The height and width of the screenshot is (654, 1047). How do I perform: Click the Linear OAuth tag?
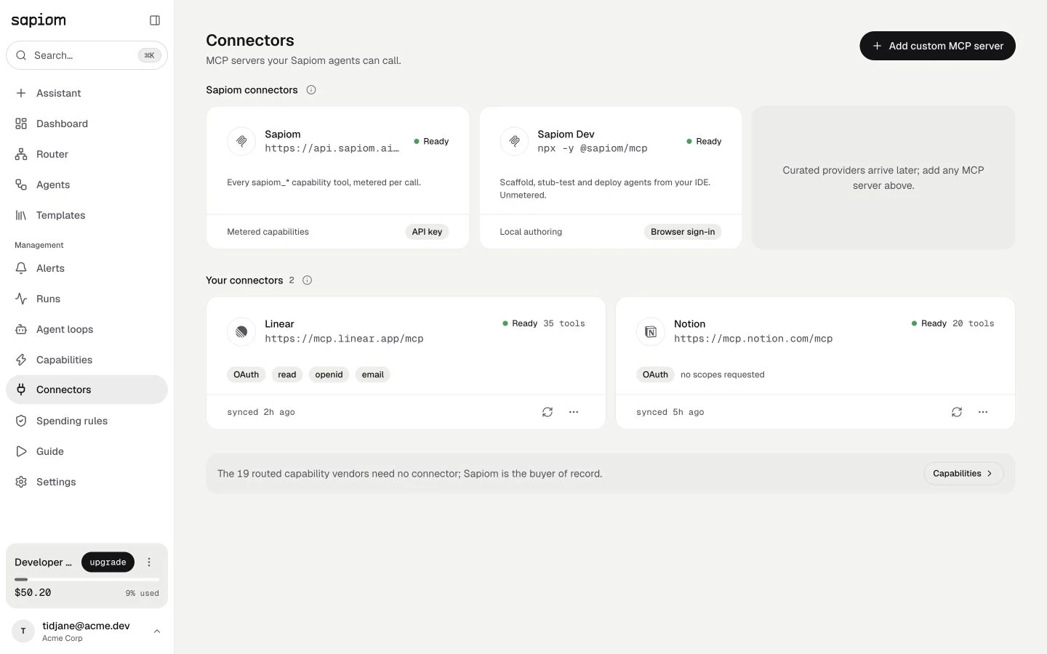pos(246,375)
